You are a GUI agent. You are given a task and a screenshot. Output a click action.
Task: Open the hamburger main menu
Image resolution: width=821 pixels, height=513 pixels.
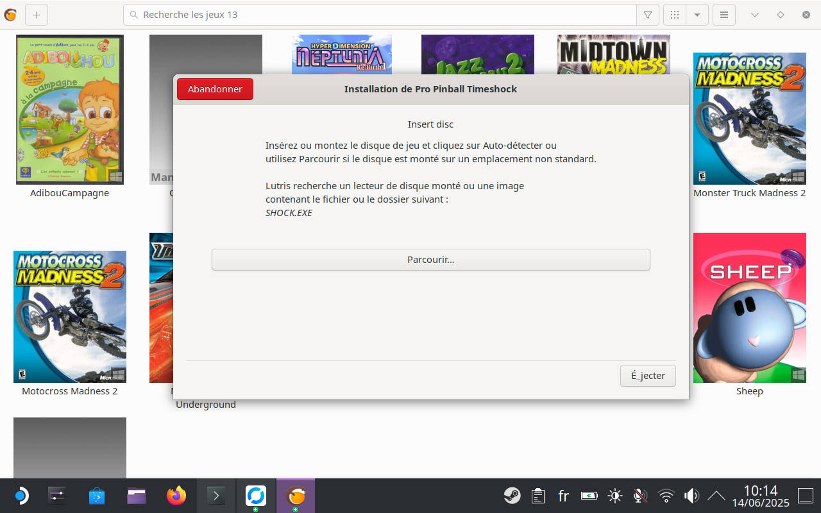click(x=724, y=14)
